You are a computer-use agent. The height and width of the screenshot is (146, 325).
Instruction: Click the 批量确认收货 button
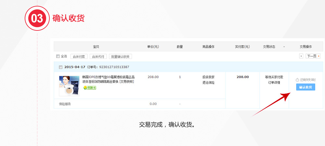120,56
